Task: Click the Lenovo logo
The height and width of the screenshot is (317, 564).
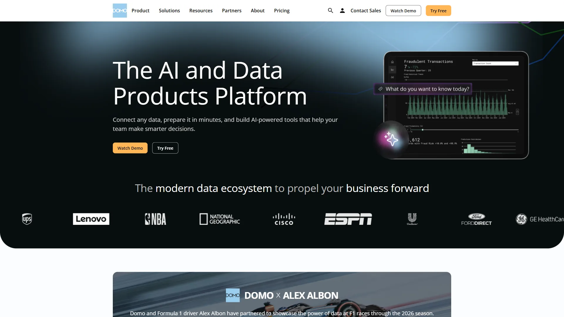Action: click(x=91, y=219)
